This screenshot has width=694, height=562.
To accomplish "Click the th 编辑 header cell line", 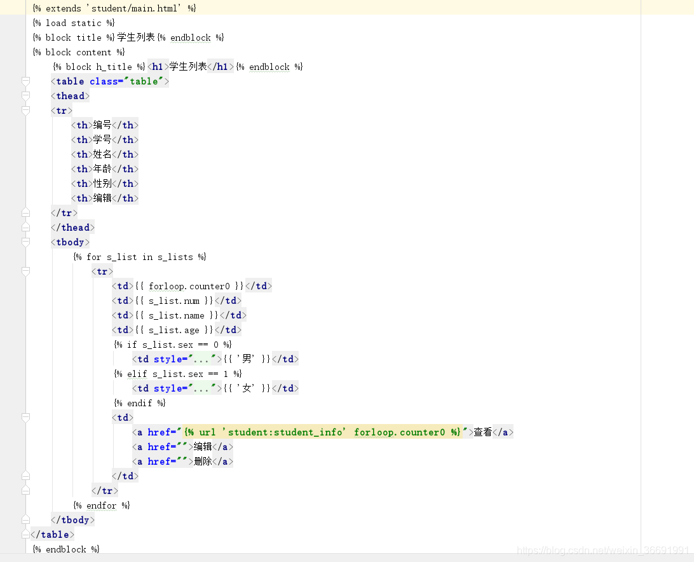I will [x=105, y=198].
